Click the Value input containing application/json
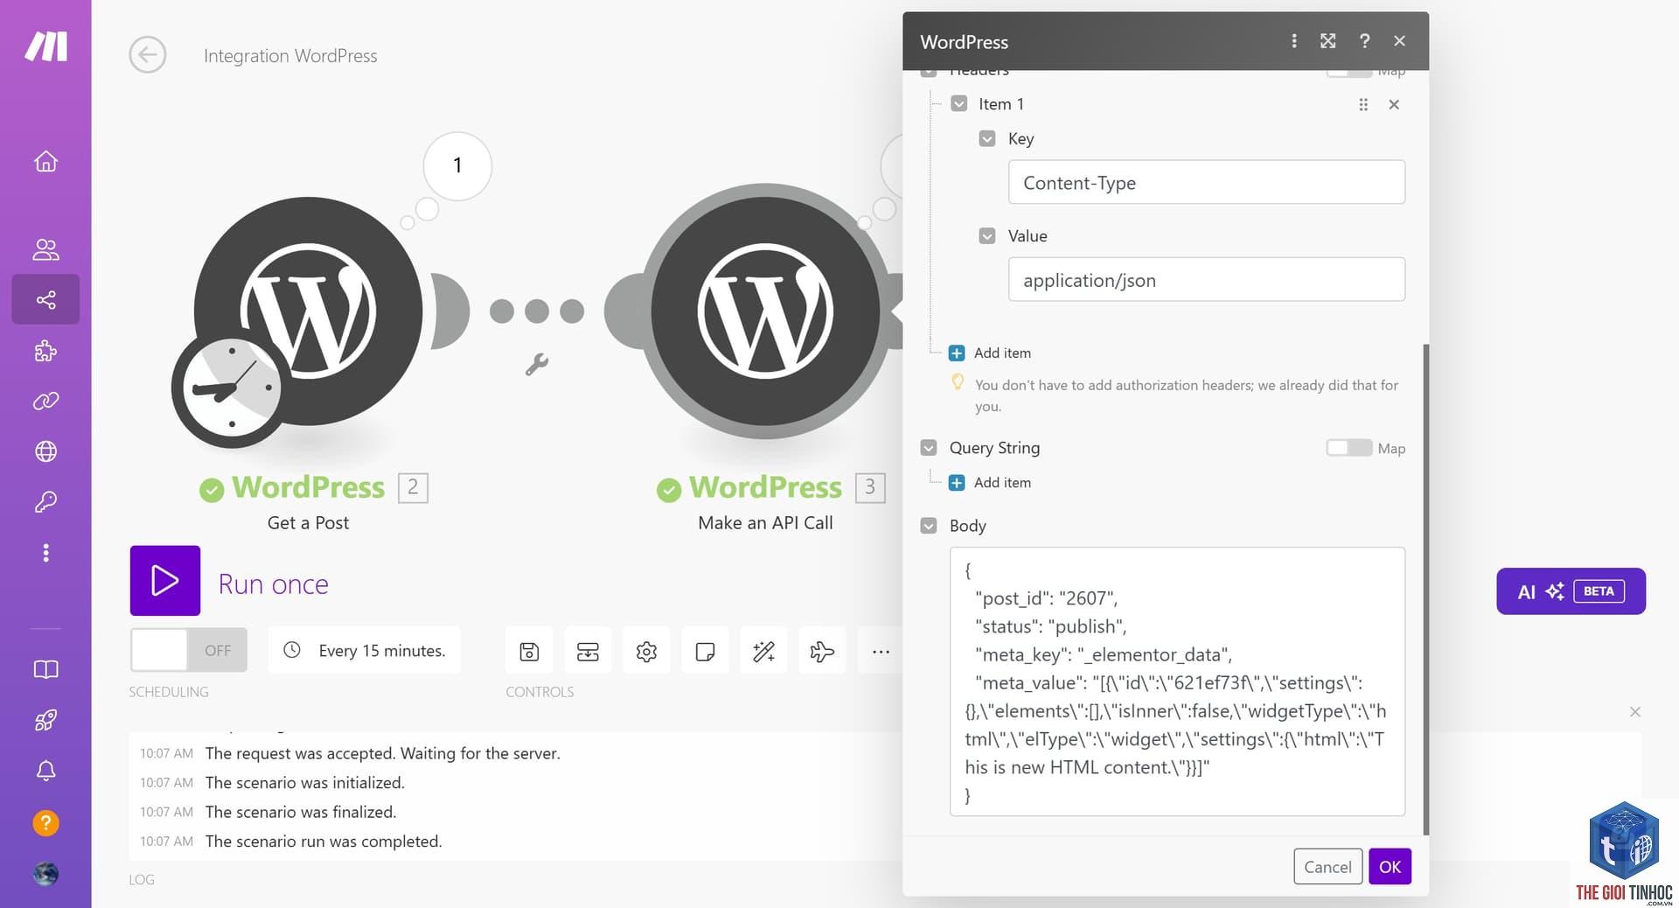 click(1206, 279)
